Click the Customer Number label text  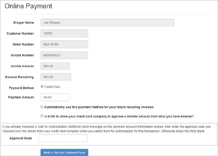(x=20, y=34)
